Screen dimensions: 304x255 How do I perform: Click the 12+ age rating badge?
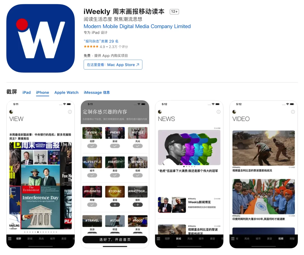pyautogui.click(x=174, y=12)
